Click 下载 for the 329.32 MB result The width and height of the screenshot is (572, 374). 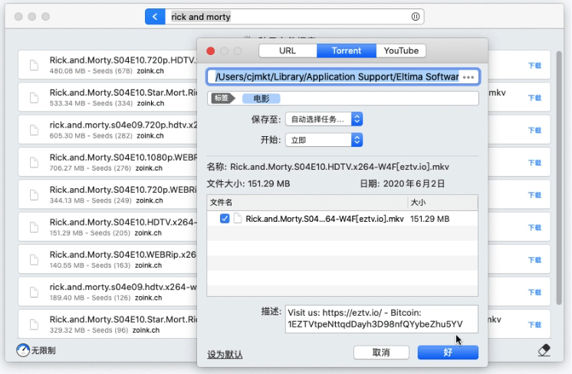(534, 324)
